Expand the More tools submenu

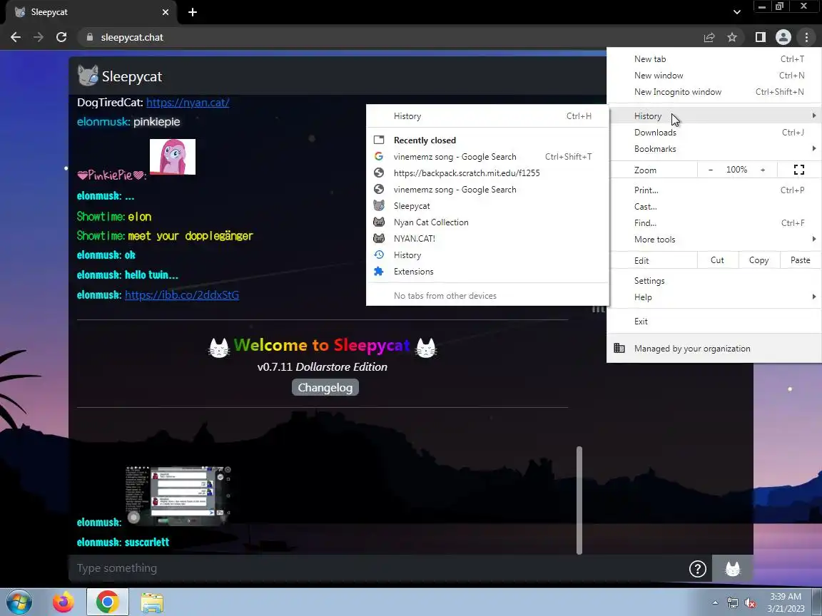point(714,240)
